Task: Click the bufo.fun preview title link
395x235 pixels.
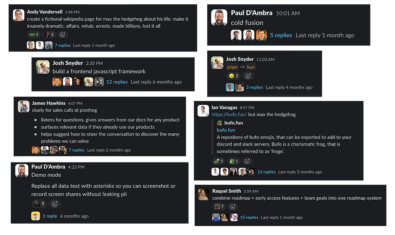Action: 226,130
